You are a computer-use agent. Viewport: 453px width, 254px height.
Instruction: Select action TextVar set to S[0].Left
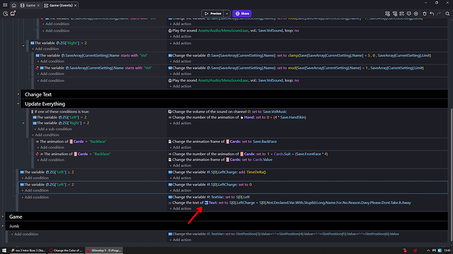(209, 197)
